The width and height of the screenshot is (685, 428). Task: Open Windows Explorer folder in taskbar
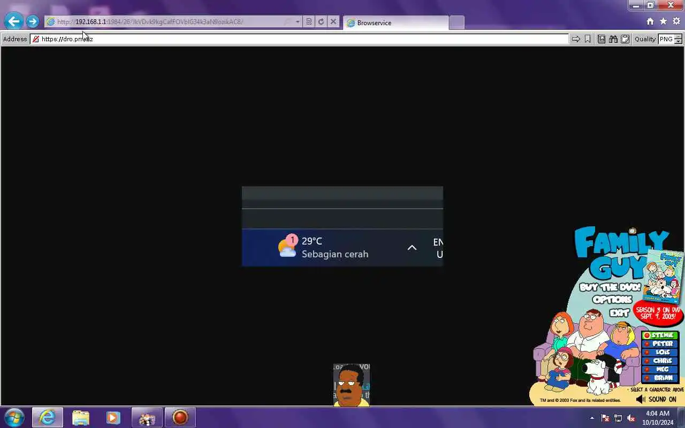[x=81, y=417]
